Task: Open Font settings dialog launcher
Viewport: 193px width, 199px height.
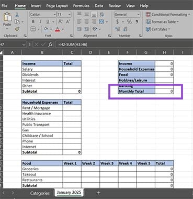Action: [71, 36]
